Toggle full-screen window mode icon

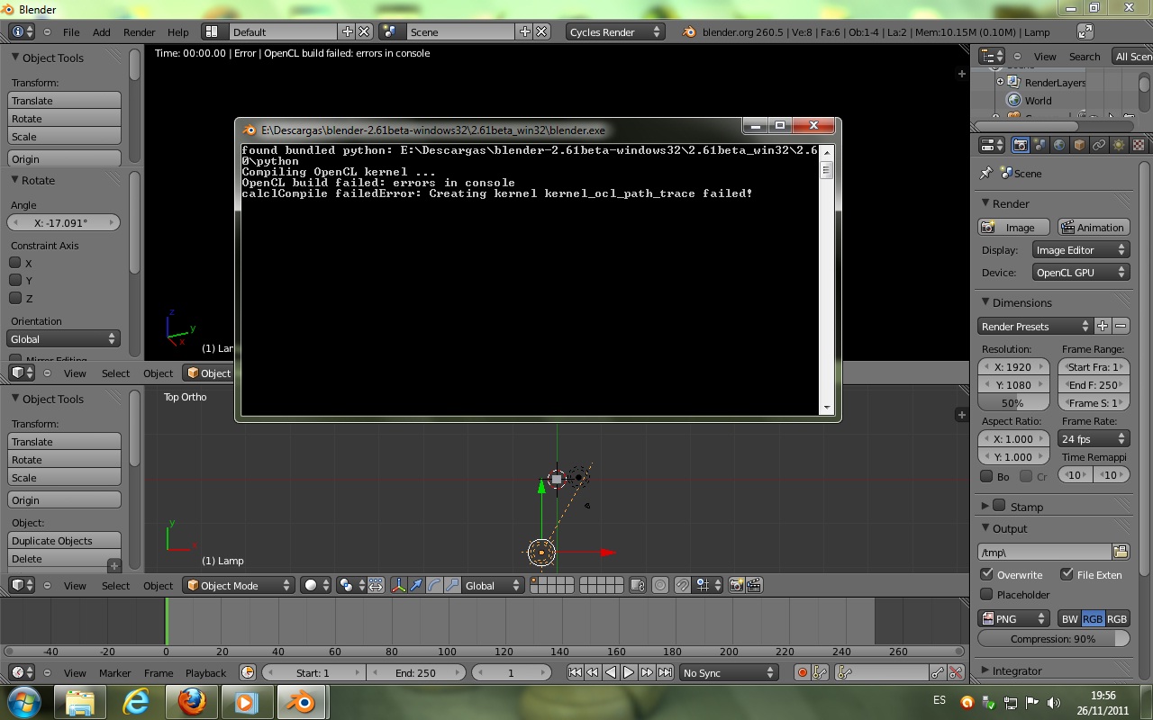tap(1085, 31)
